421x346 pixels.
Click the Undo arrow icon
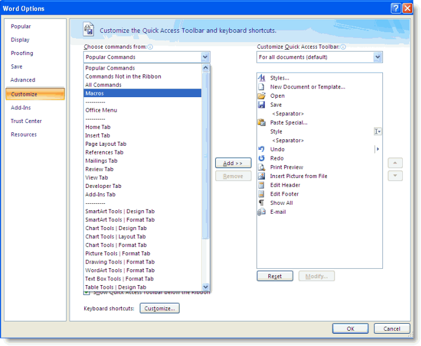point(261,149)
